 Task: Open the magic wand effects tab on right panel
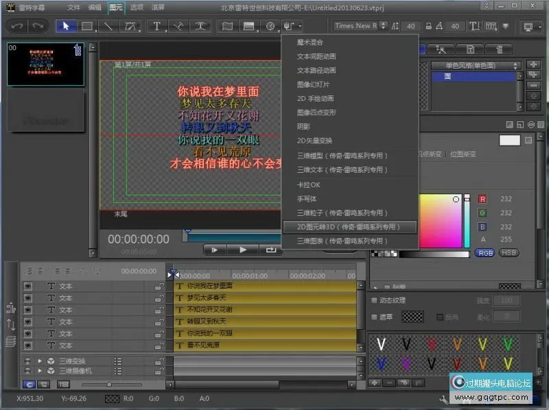pos(441,49)
